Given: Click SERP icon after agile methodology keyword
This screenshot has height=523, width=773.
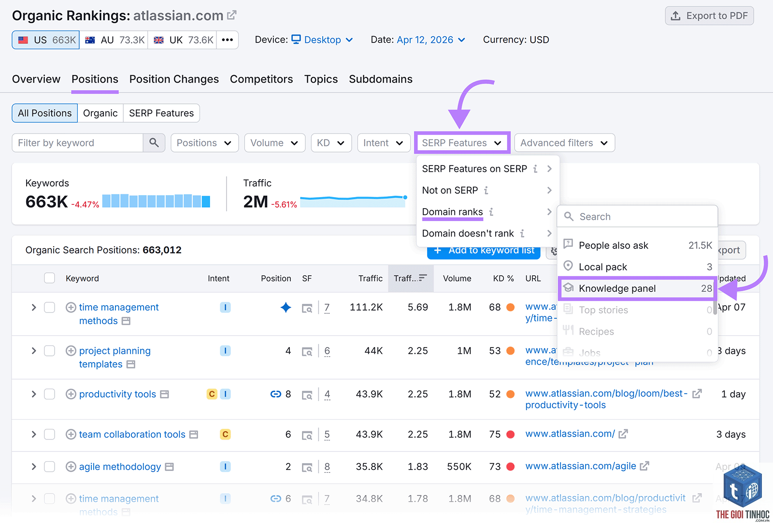Looking at the screenshot, I should pyautogui.click(x=169, y=466).
